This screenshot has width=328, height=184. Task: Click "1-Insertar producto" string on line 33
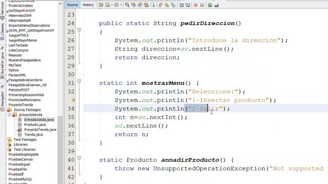(x=229, y=100)
